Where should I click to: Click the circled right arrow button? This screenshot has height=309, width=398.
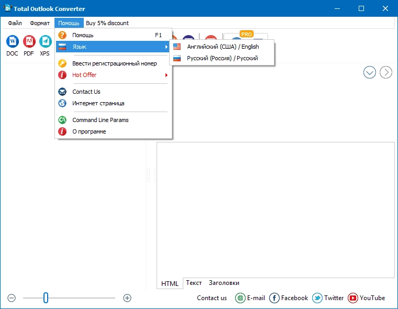[386, 72]
